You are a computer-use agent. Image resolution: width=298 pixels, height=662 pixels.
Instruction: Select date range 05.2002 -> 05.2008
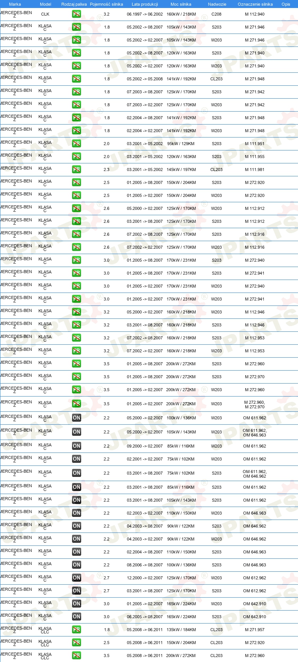(x=145, y=79)
